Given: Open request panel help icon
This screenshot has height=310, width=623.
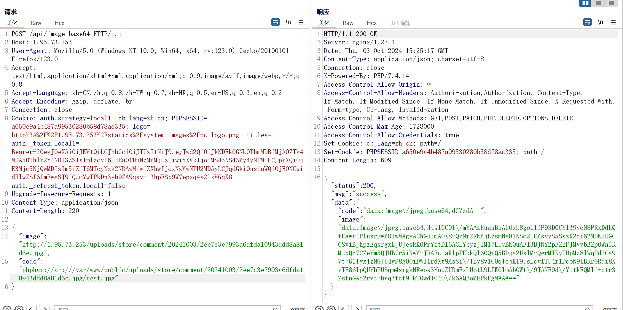Looking at the screenshot, I should click(x=7, y=308).
